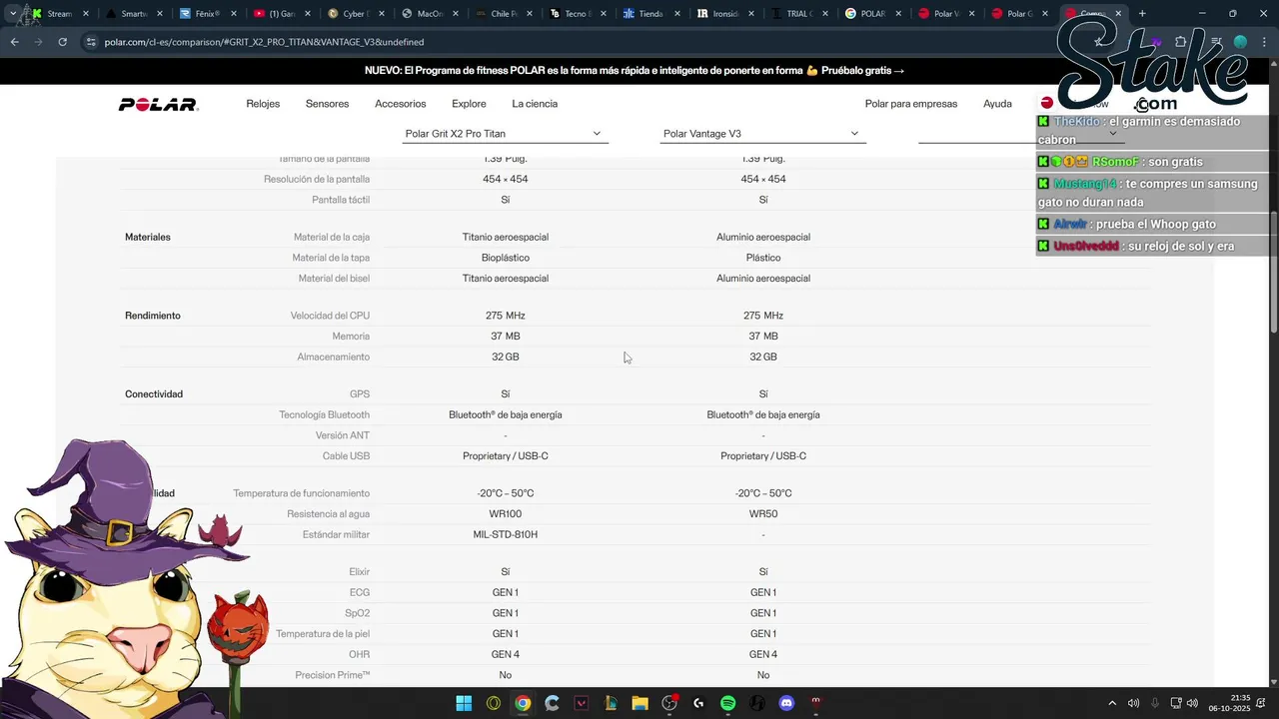1279x719 pixels.
Task: Click the Kick badge beside user Airwir
Action: tap(1043, 224)
